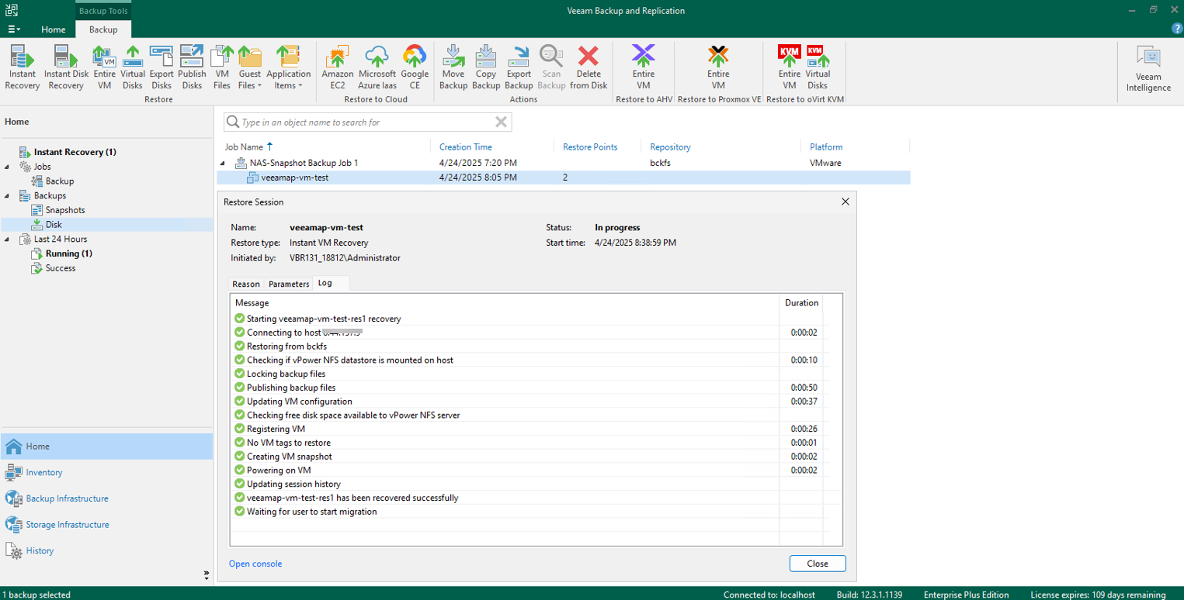The height and width of the screenshot is (600, 1184).
Task: Click Entire VM under Restore to AHV
Action: 643,67
